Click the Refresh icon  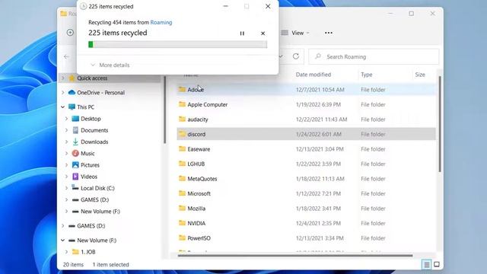click(x=296, y=56)
